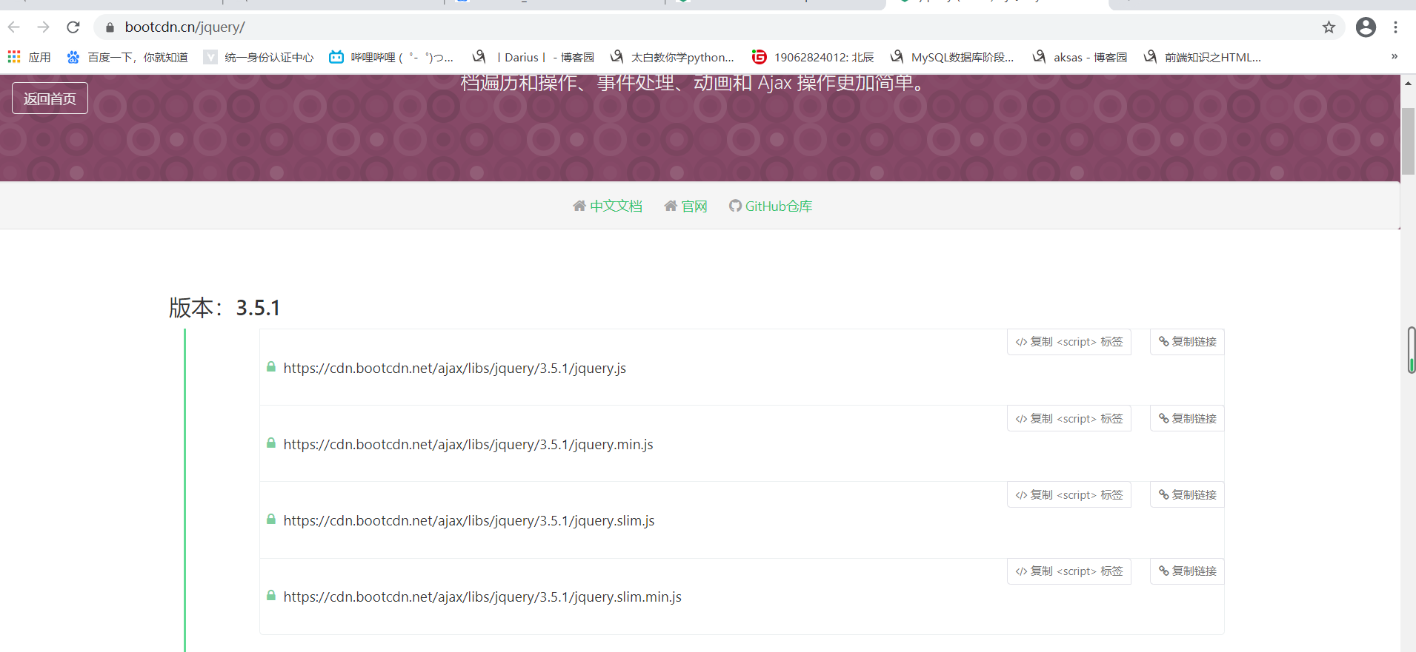The height and width of the screenshot is (652, 1416).
Task: Open the GitHub仓库 link
Action: point(779,206)
